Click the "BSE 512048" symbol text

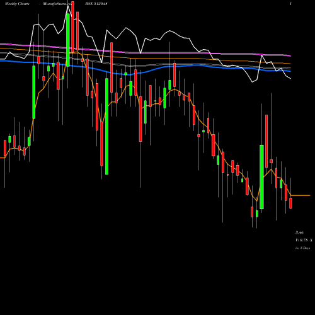coord(96,4)
